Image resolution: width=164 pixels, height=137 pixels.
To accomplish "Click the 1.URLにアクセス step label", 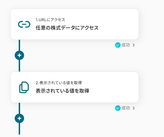I will pyautogui.click(x=50, y=20).
